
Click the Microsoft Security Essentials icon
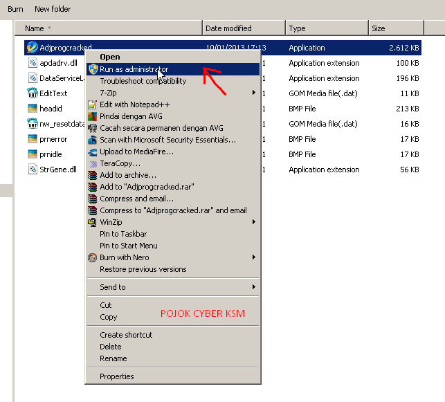pos(92,140)
